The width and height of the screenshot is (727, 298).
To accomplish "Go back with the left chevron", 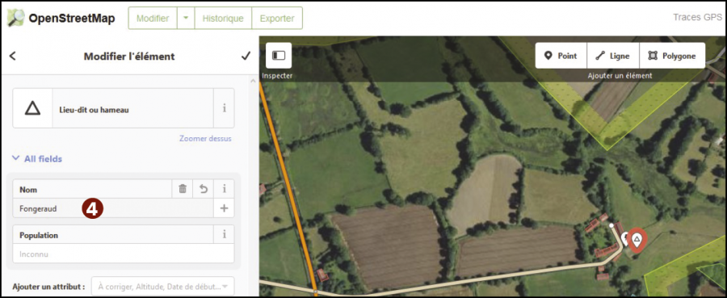I will coord(12,56).
